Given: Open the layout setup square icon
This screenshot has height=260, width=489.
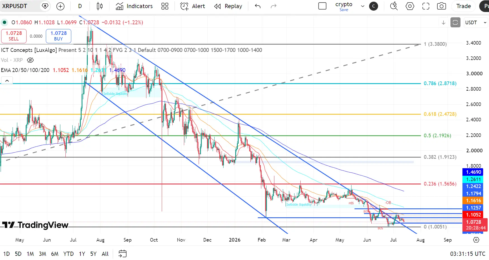Looking at the screenshot, I should (322, 6).
